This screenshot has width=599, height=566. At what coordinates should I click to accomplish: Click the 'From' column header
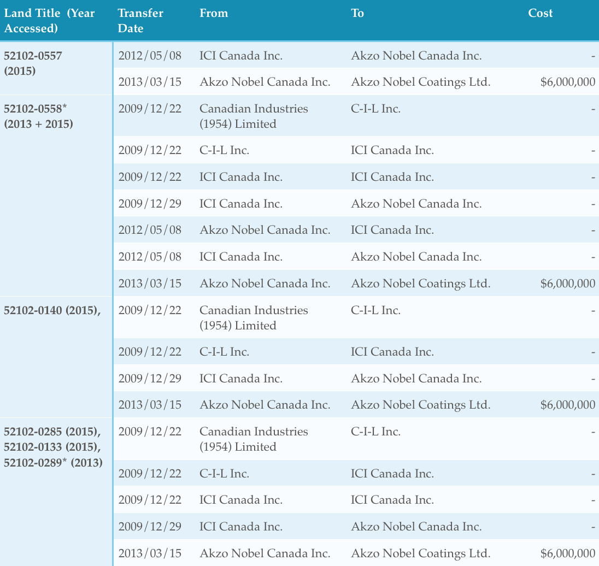tap(214, 13)
